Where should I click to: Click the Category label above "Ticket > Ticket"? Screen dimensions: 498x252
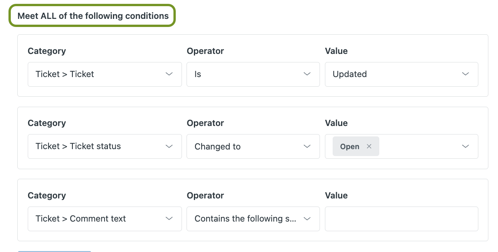click(x=47, y=51)
